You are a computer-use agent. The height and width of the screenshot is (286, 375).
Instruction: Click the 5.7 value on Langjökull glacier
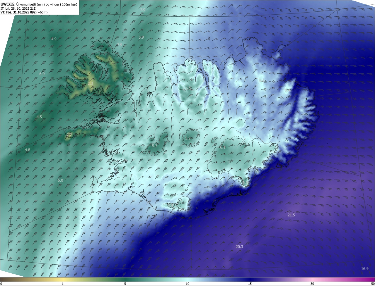[155, 146]
